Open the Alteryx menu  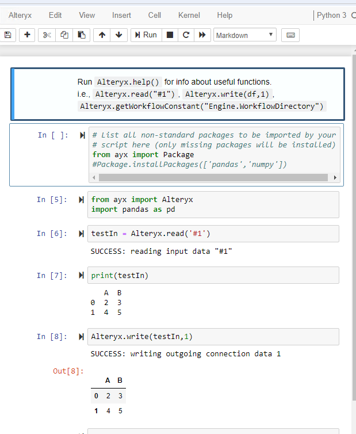click(20, 15)
